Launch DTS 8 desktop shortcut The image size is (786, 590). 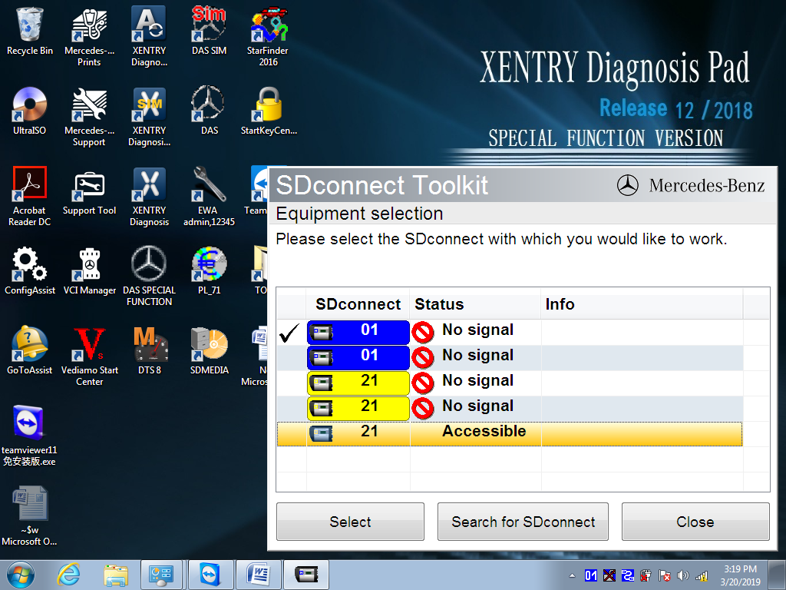(x=149, y=350)
